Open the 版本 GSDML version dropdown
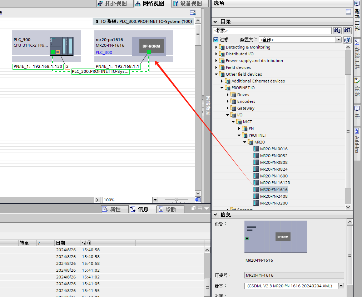The height and width of the screenshot is (297, 362). point(341,286)
